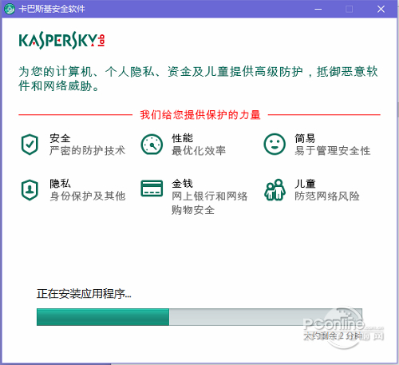The image size is (399, 365).
Task: Click the red heading 我们给您提供保护的力量
Action: (x=200, y=115)
